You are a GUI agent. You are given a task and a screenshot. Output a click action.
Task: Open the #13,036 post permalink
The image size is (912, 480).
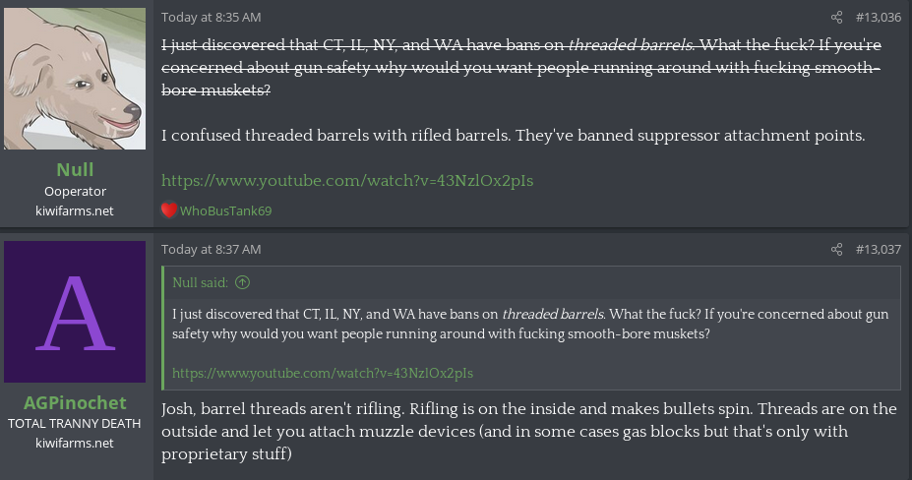(878, 18)
